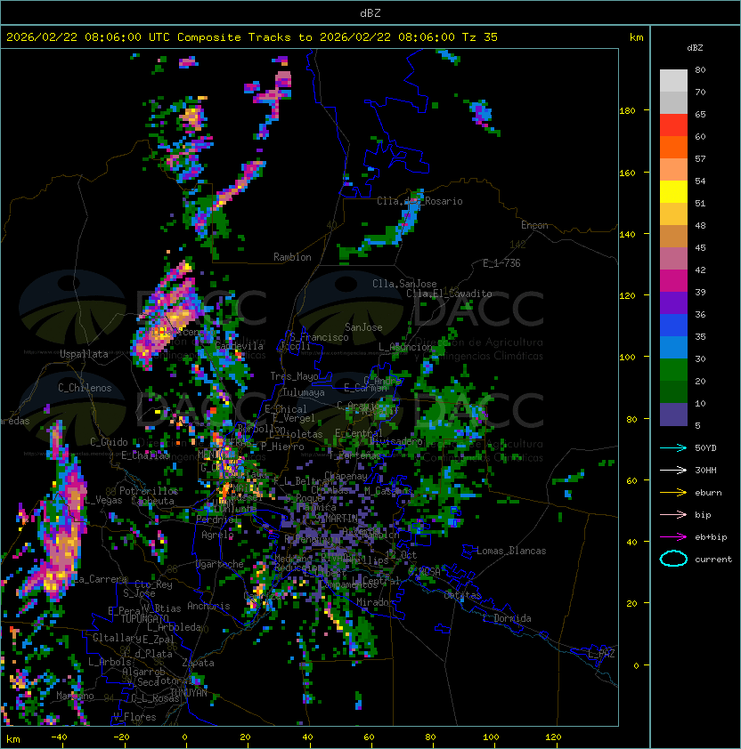
Task: Click the 'C_Guido' place label
Action: 109,442
